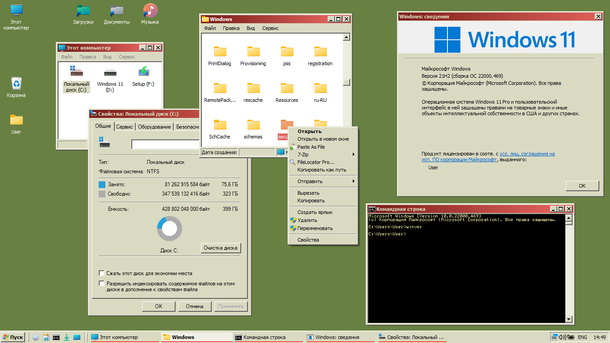Enable Сжать этот диск compression checkbox
The height and width of the screenshot is (343, 610).
(101, 273)
